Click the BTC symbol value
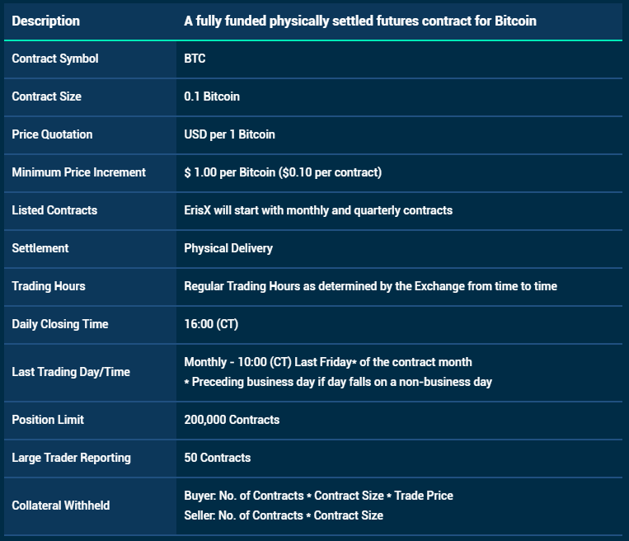The width and height of the screenshot is (629, 541). (195, 59)
